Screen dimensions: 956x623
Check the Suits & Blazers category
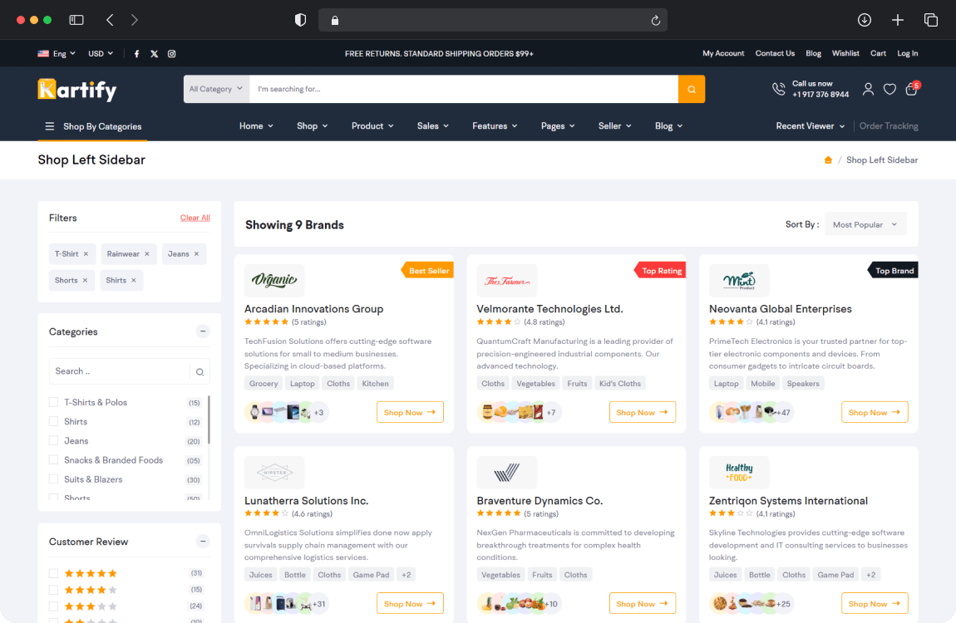(x=54, y=479)
